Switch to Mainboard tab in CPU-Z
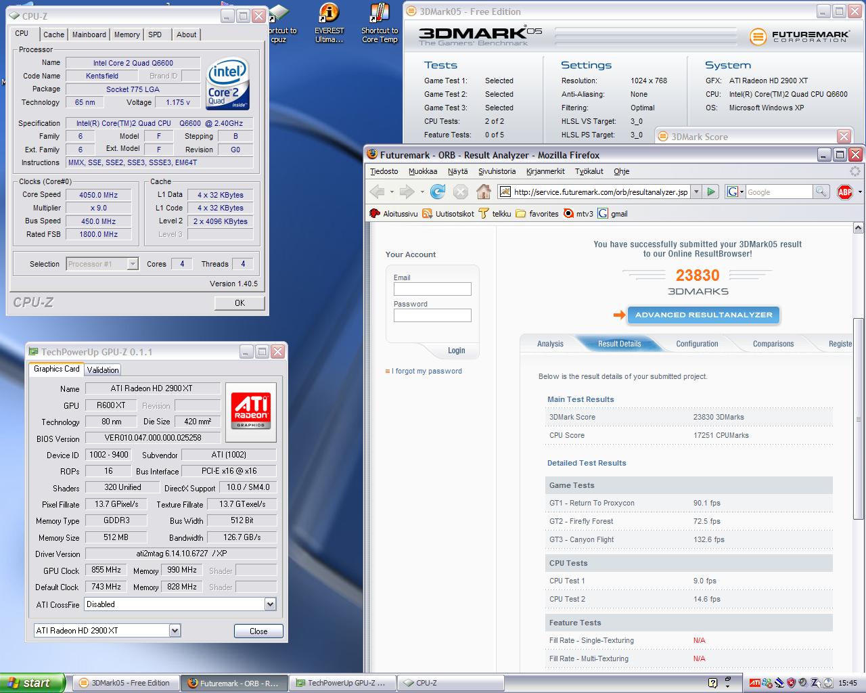 point(89,35)
